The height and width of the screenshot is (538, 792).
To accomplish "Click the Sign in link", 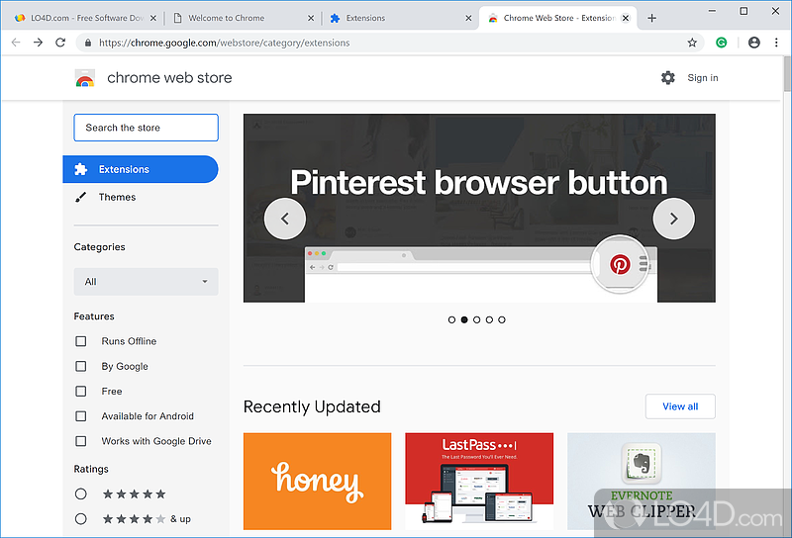I will coord(703,78).
